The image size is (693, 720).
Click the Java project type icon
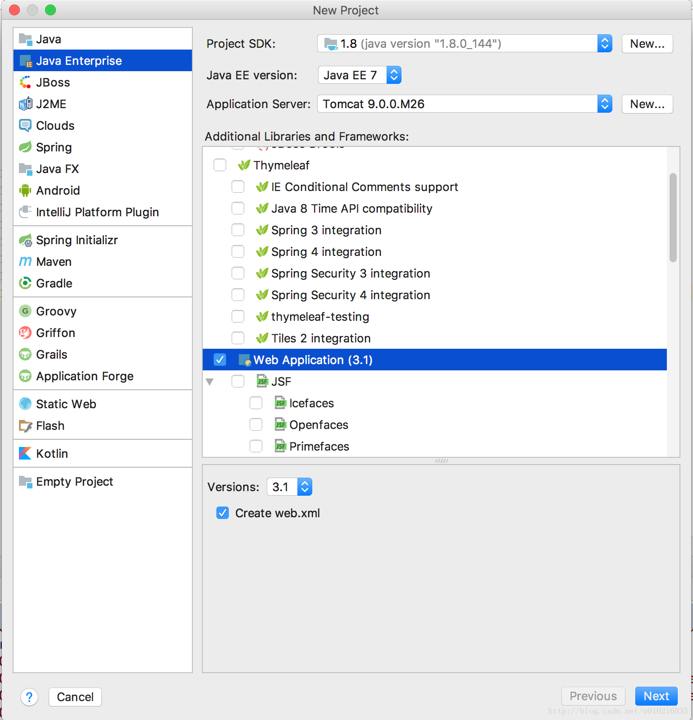25,39
